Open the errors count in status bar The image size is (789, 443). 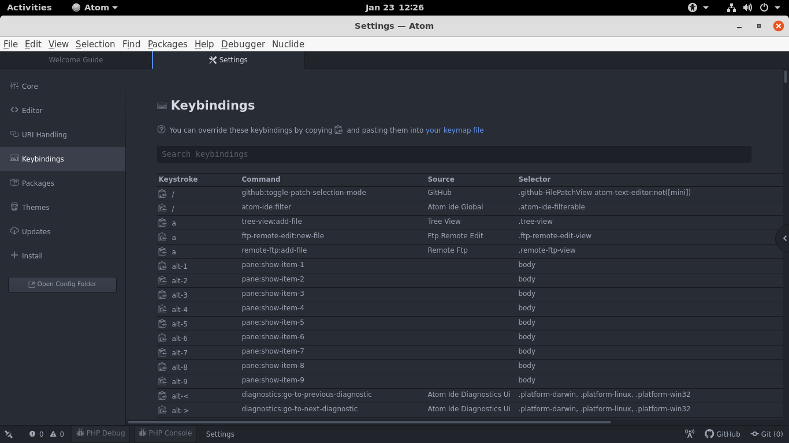(36, 434)
